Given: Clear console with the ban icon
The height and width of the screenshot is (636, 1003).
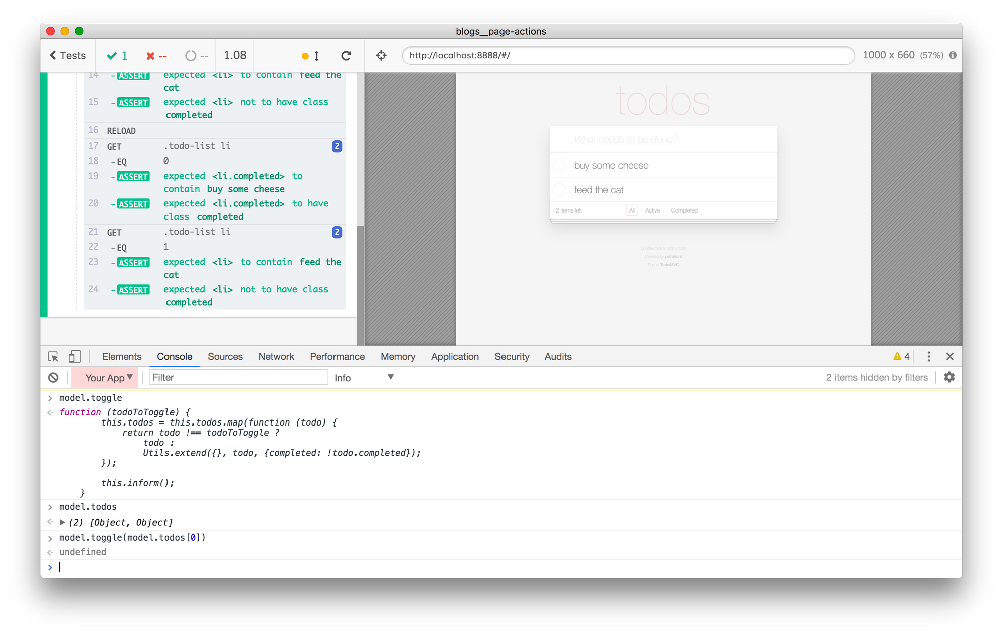Looking at the screenshot, I should tap(53, 378).
